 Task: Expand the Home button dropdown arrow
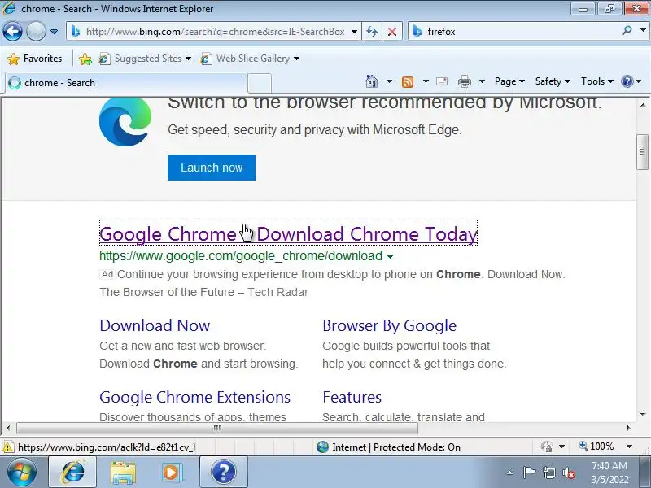pos(389,81)
